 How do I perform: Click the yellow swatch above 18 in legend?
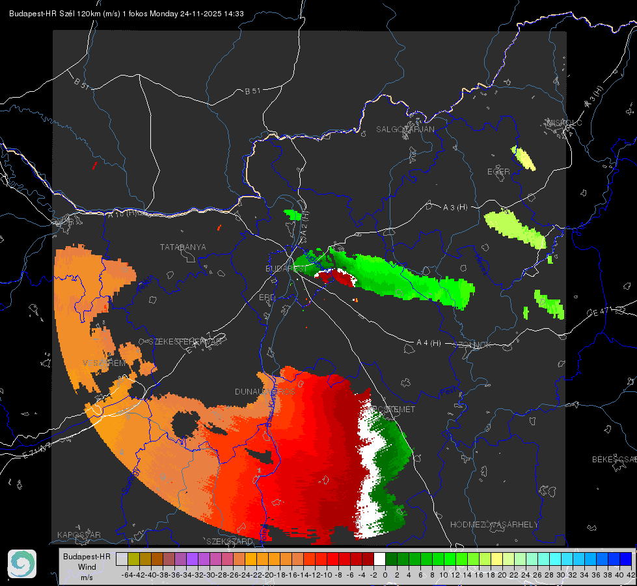coord(497,559)
